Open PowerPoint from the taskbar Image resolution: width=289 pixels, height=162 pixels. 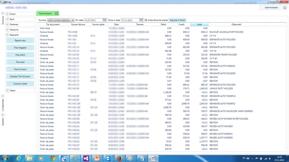[x=97, y=158]
